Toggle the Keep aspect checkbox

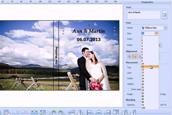coord(130,89)
